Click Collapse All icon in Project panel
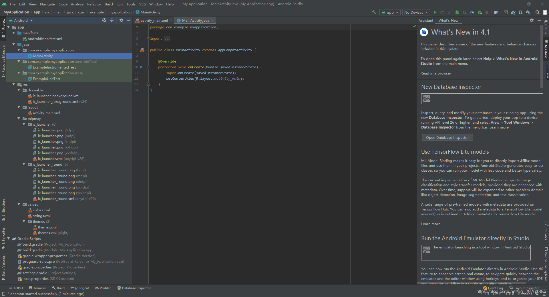549x297 pixels. pyautogui.click(x=112, y=20)
